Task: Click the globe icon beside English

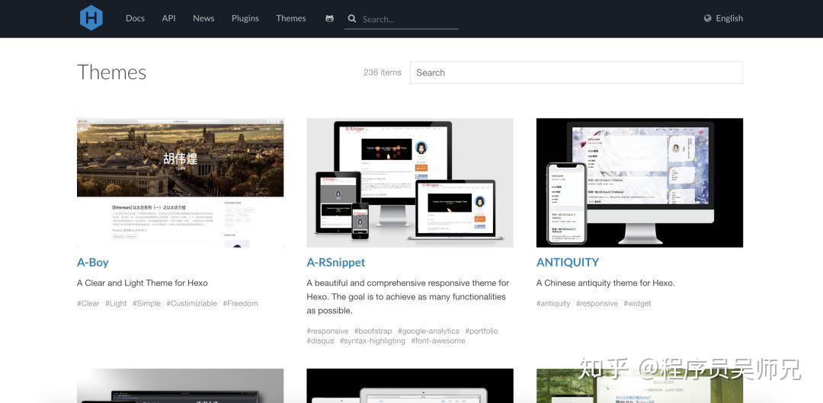Action: click(707, 18)
